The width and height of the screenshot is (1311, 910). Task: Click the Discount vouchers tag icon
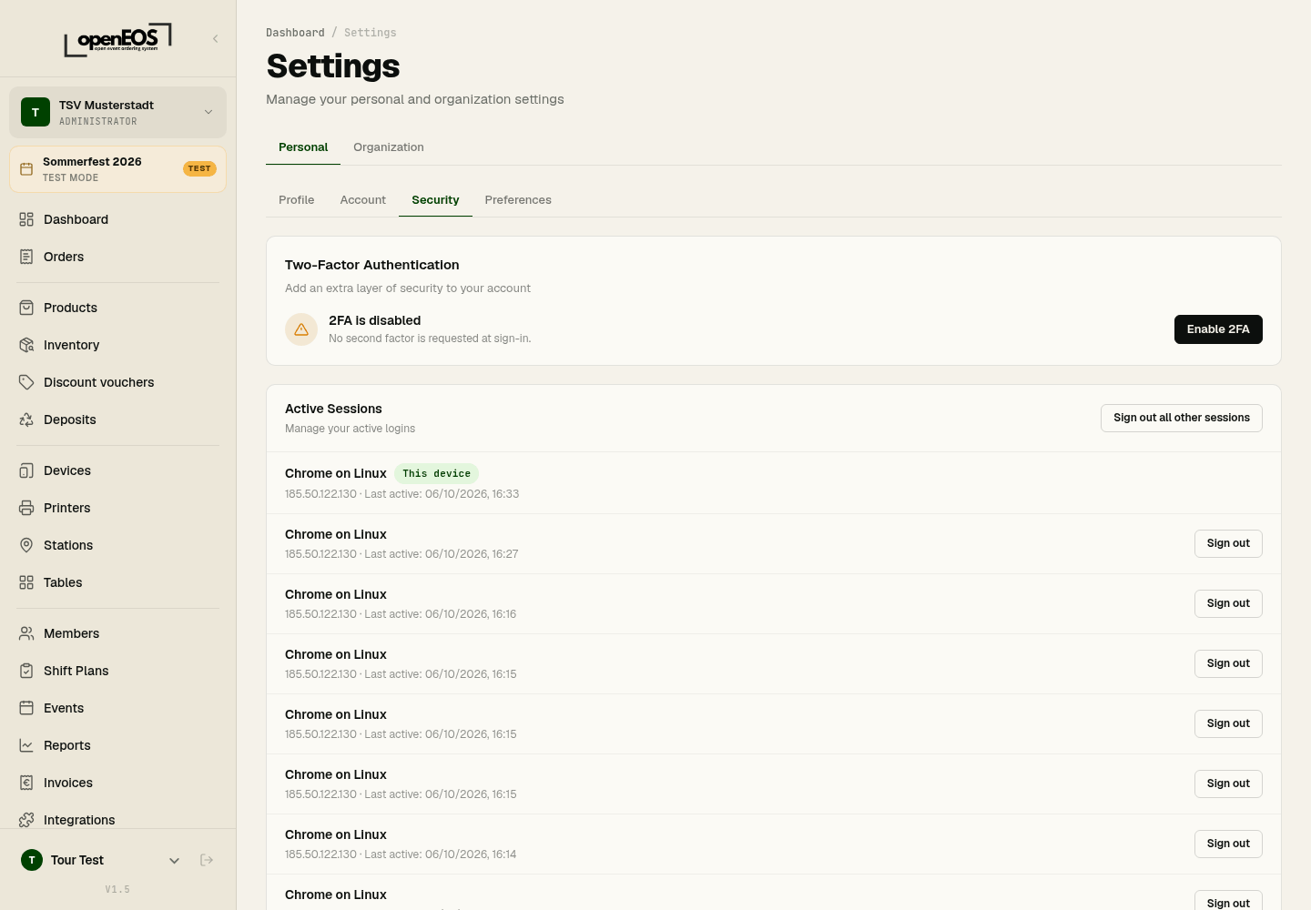point(26,382)
